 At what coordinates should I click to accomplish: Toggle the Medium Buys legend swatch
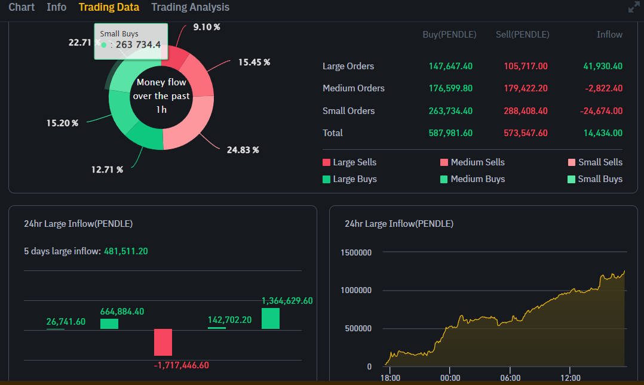pos(444,179)
